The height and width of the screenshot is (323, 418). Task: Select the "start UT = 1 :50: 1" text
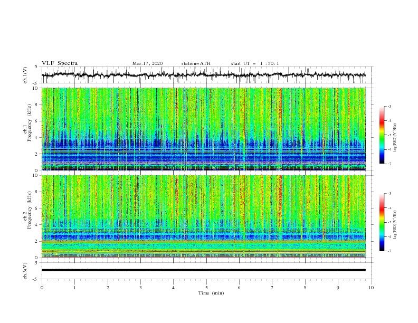(255, 63)
